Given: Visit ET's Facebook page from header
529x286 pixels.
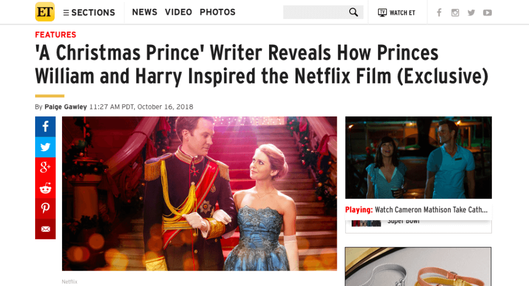Looking at the screenshot, I should tap(439, 12).
